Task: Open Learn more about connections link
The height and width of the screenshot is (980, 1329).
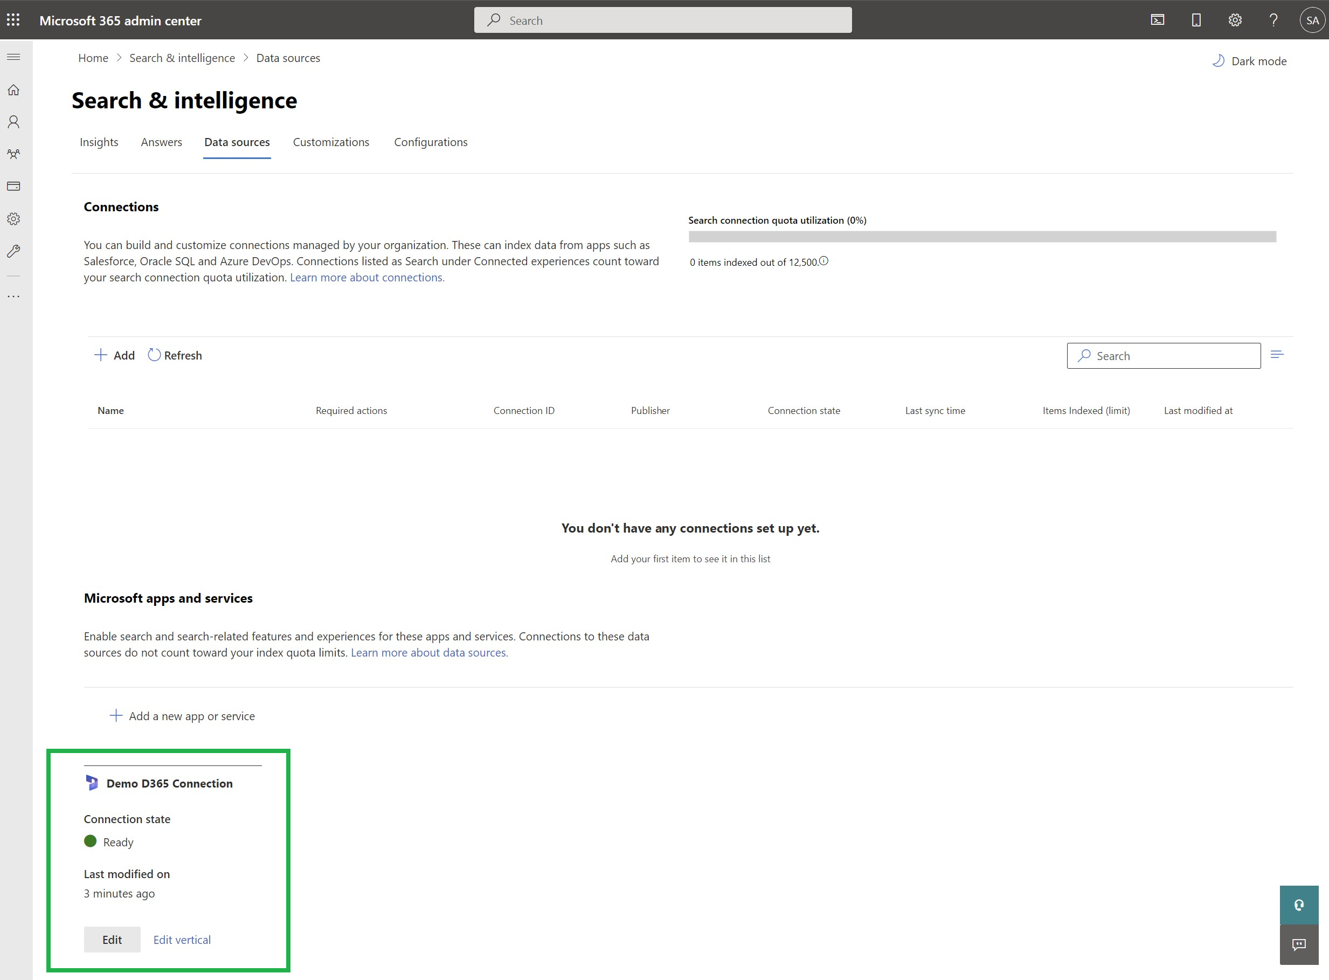Action: tap(367, 278)
